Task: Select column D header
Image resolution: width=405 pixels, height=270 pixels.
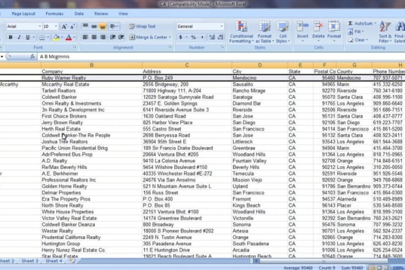Action: click(x=260, y=65)
